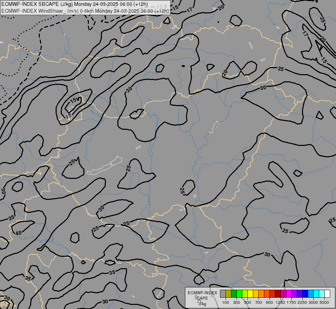Choose the bright magenta legend swatch
The width and height of the screenshot is (336, 309).
click(289, 294)
